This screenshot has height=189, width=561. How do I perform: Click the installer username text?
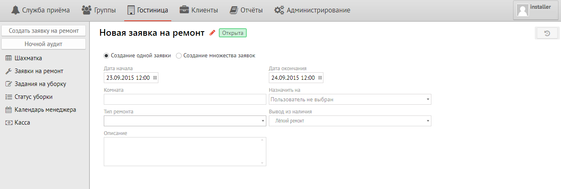[x=540, y=7]
